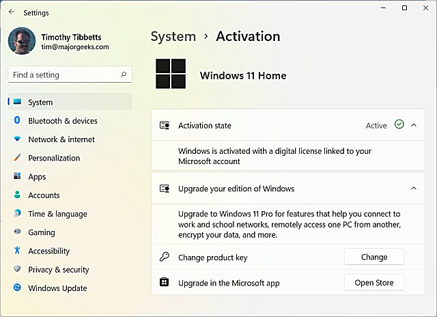
Task: Open Accounts via its person icon
Action: [17, 195]
